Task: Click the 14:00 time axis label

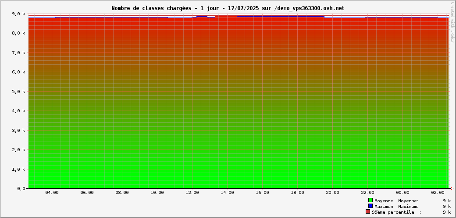Action: pyautogui.click(x=227, y=193)
